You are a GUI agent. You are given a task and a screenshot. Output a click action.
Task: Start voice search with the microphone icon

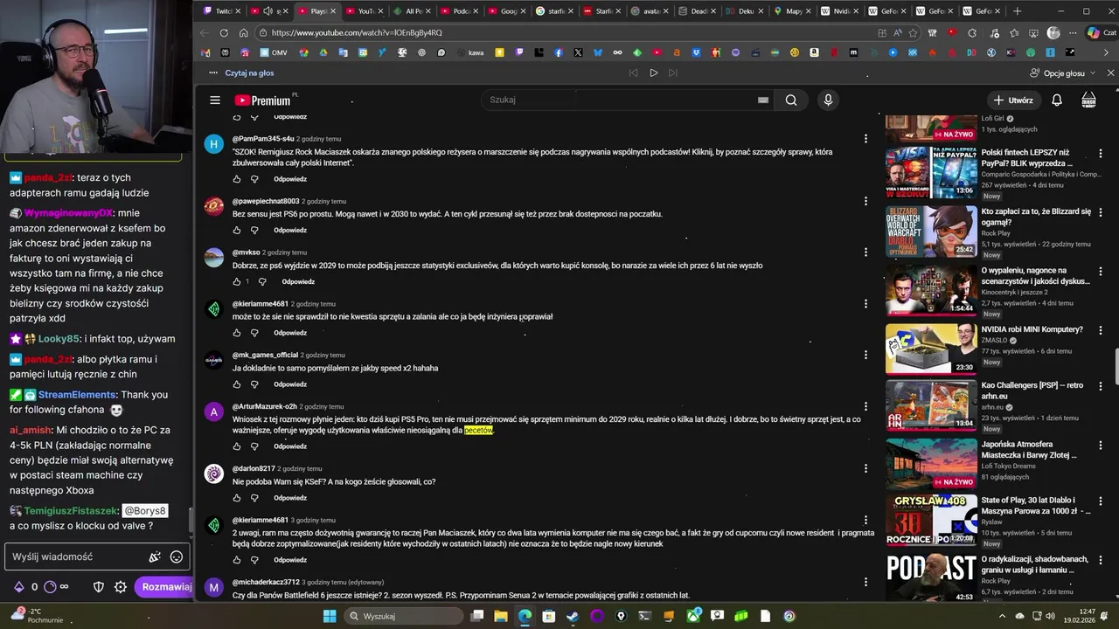point(828,100)
